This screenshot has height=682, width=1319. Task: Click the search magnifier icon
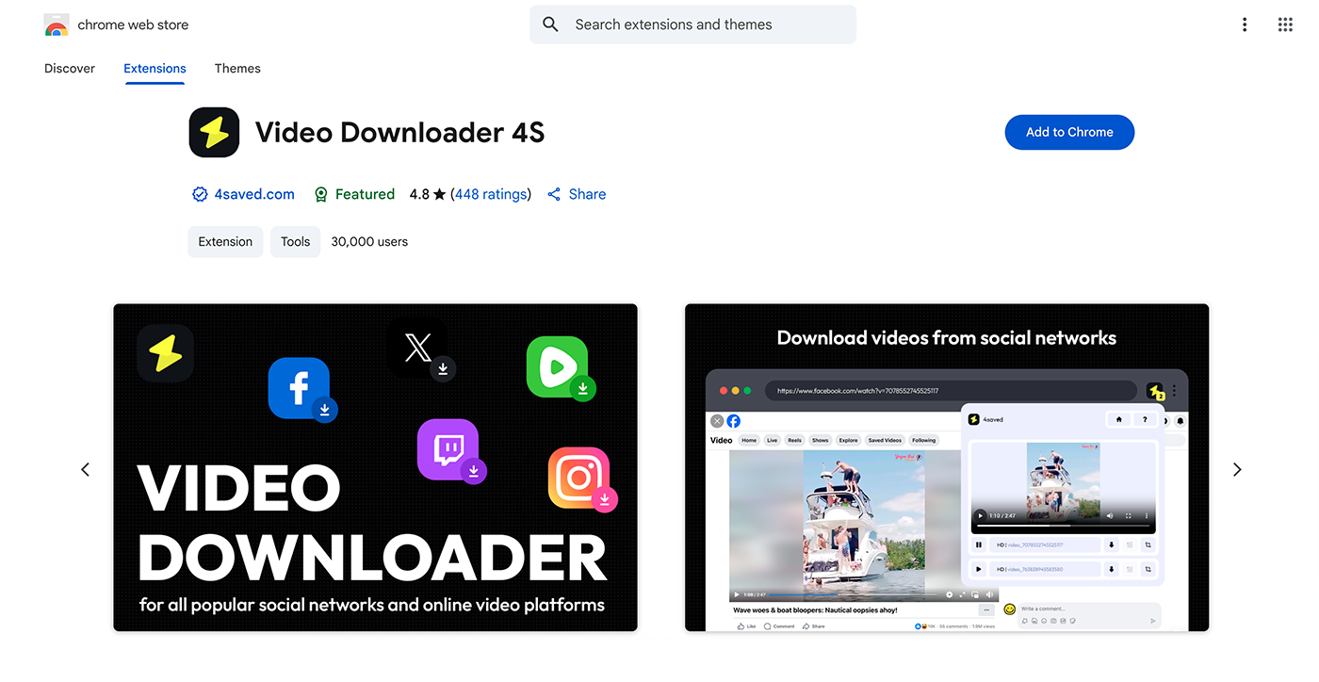pyautogui.click(x=551, y=24)
